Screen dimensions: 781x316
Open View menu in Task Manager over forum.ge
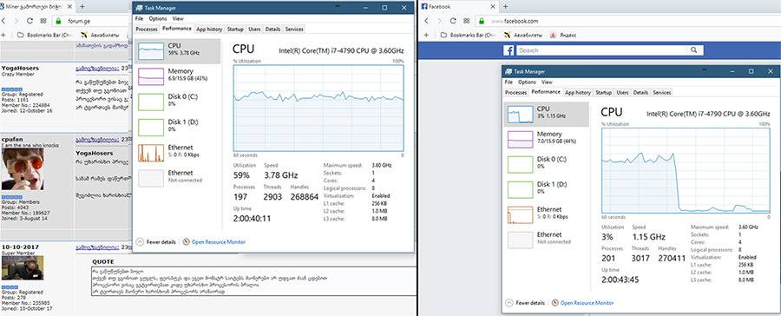178,18
